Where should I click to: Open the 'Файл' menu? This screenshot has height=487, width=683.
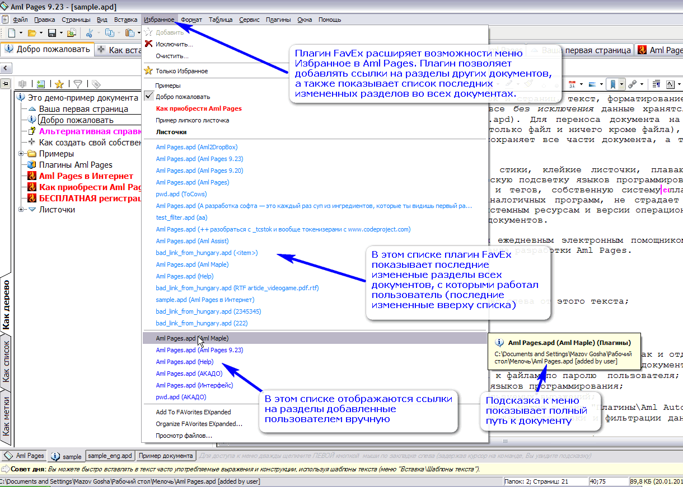pyautogui.click(x=20, y=20)
